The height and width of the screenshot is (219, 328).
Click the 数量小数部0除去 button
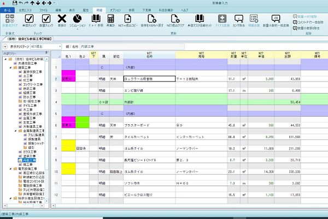coord(307,28)
